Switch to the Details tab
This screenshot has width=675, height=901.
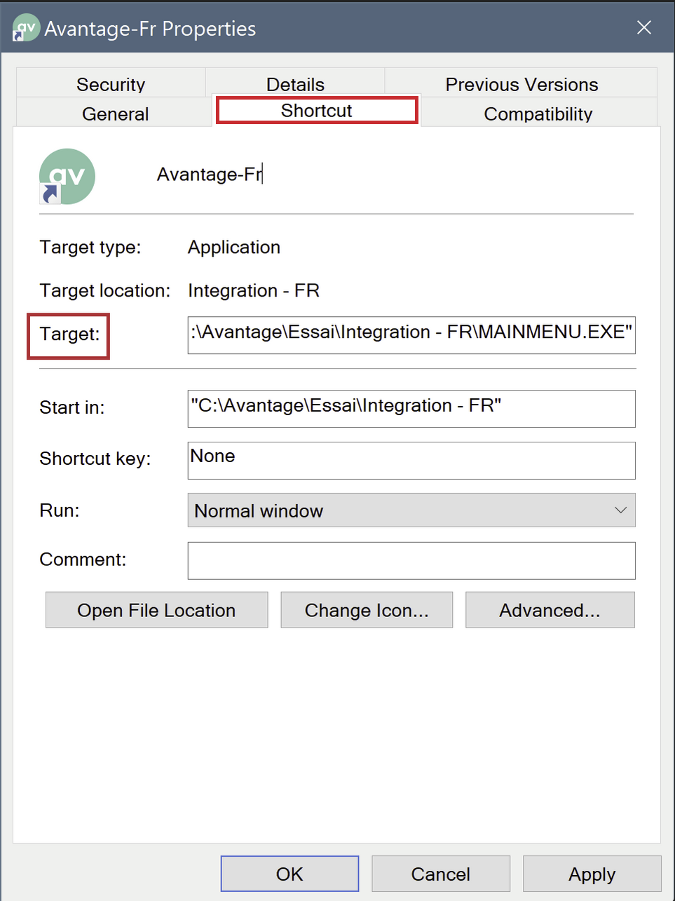pos(295,84)
